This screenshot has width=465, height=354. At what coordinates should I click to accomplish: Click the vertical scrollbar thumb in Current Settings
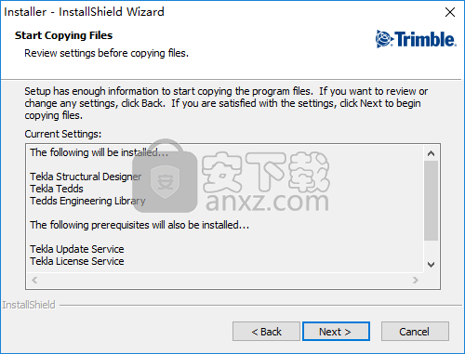[x=431, y=201]
